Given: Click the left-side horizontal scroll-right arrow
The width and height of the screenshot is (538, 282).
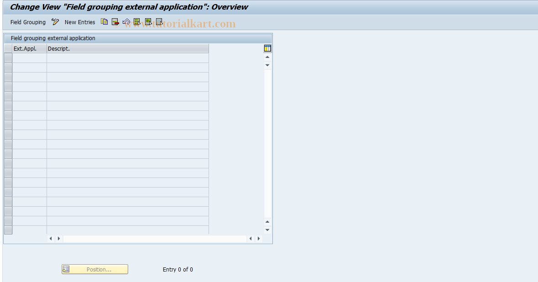Looking at the screenshot, I should point(59,239).
